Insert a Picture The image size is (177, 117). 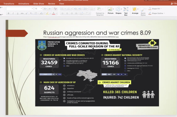point(110,11)
